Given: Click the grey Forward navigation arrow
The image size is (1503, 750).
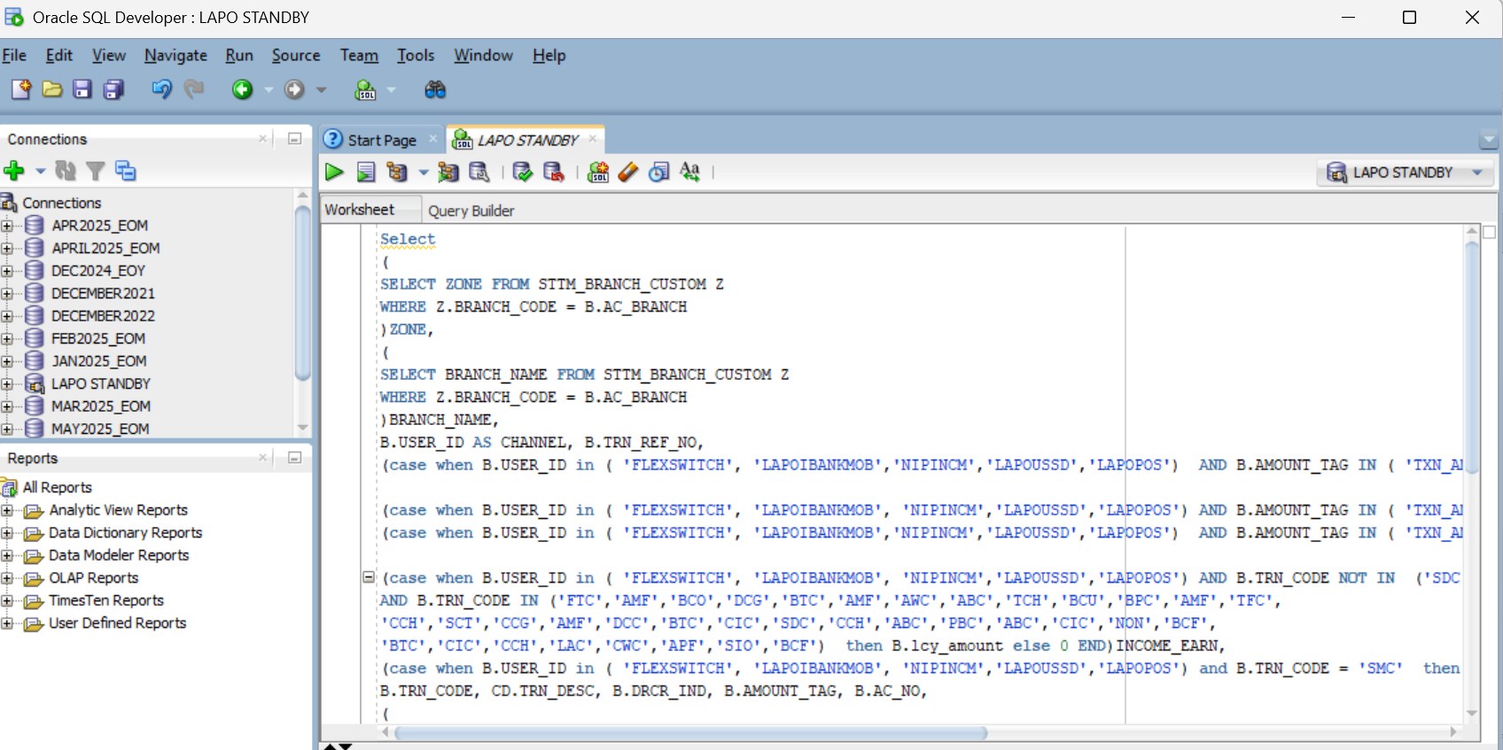Looking at the screenshot, I should tap(294, 89).
